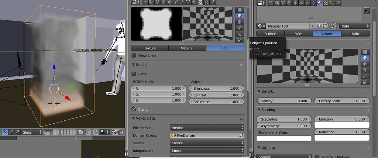Open material link Data dropdown
The height and width of the screenshot is (158, 378).
point(354,26)
